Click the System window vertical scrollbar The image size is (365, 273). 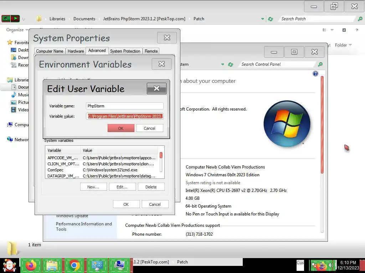pos(322,154)
